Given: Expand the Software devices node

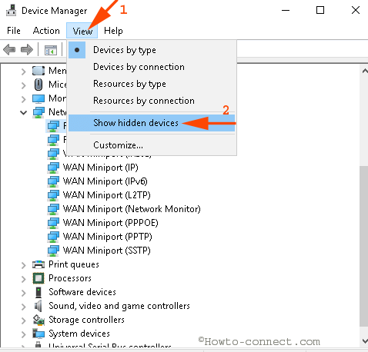Looking at the screenshot, I should tap(23, 293).
